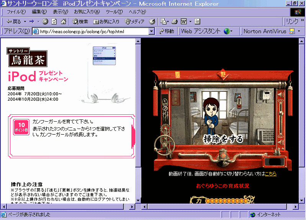Click the speaker volume-up icon in game frame

[281, 95]
